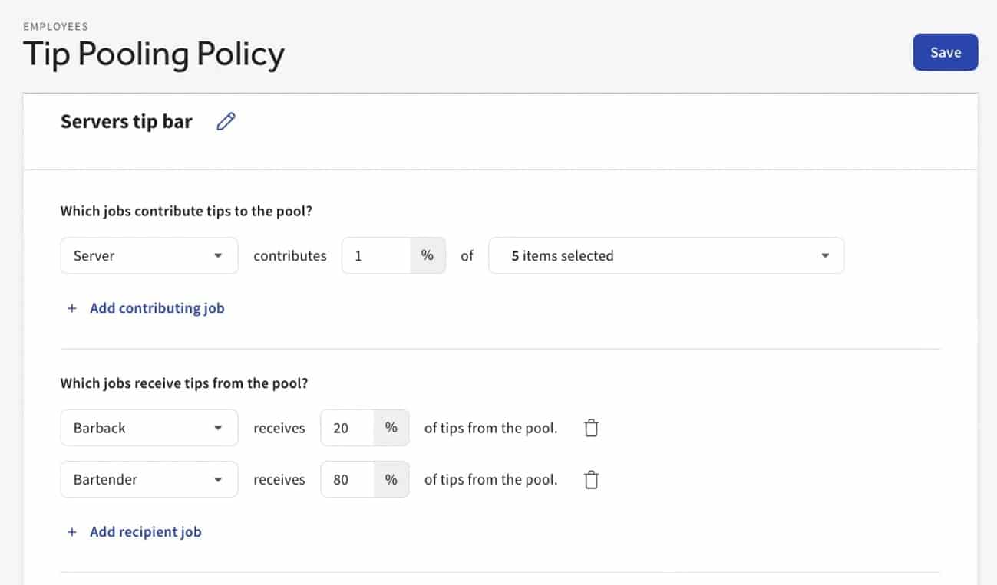Click the Add recipient job link
The image size is (997, 585).
tap(145, 531)
